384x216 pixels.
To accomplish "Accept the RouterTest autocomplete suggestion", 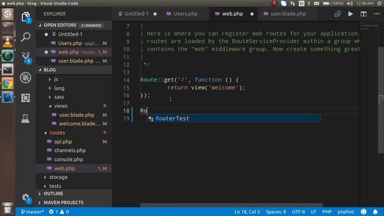I will pyautogui.click(x=233, y=119).
